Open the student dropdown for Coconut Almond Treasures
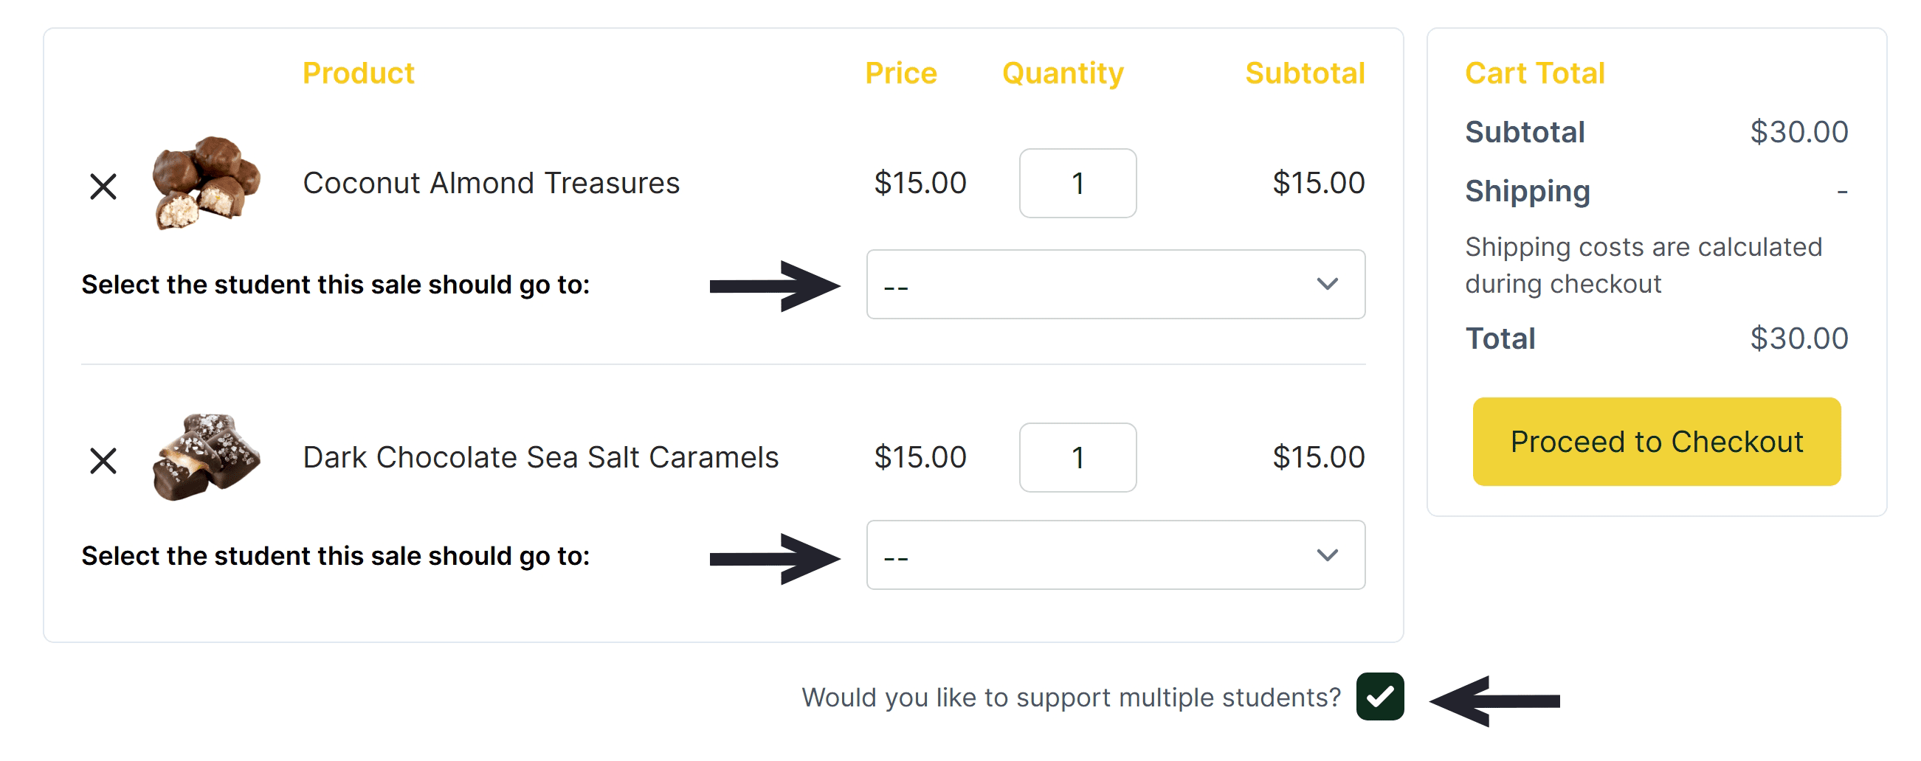Viewport: 1921px width, 761px height. point(1115,284)
